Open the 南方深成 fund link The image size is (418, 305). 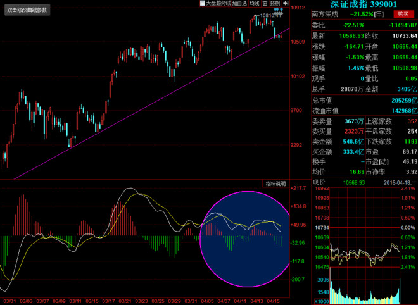tap(325, 14)
